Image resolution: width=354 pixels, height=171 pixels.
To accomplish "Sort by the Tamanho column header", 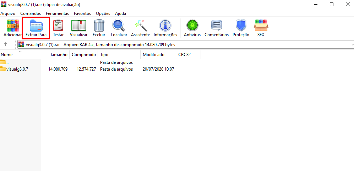I will tap(55, 55).
